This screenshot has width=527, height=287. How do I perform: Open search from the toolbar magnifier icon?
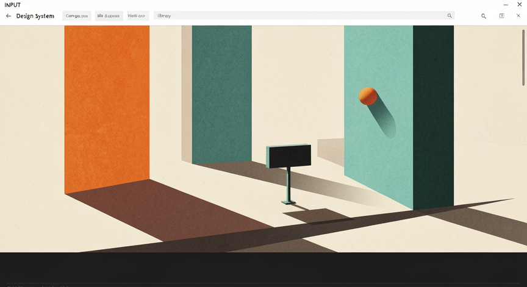point(483,16)
